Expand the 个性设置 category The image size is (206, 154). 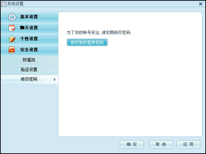coord(29,39)
